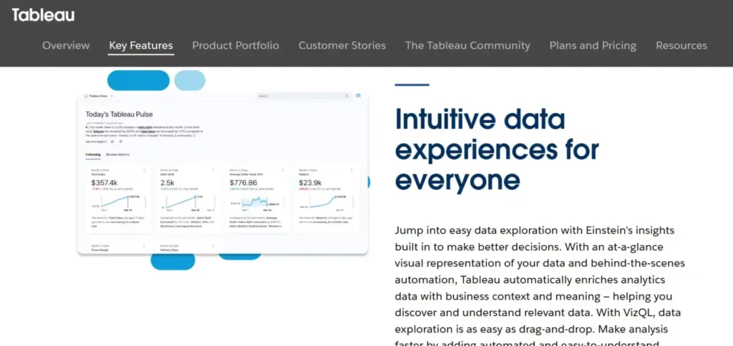Open more options on Delivery Days card
This screenshot has height=346, width=733.
point(213,246)
